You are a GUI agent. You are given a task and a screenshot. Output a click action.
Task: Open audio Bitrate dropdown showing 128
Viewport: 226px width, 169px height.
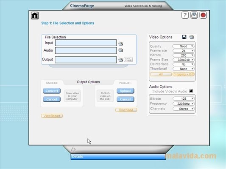[x=183, y=98]
